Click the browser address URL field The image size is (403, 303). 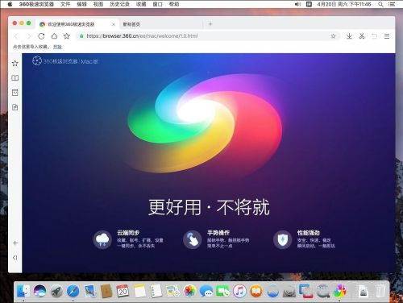(204, 36)
